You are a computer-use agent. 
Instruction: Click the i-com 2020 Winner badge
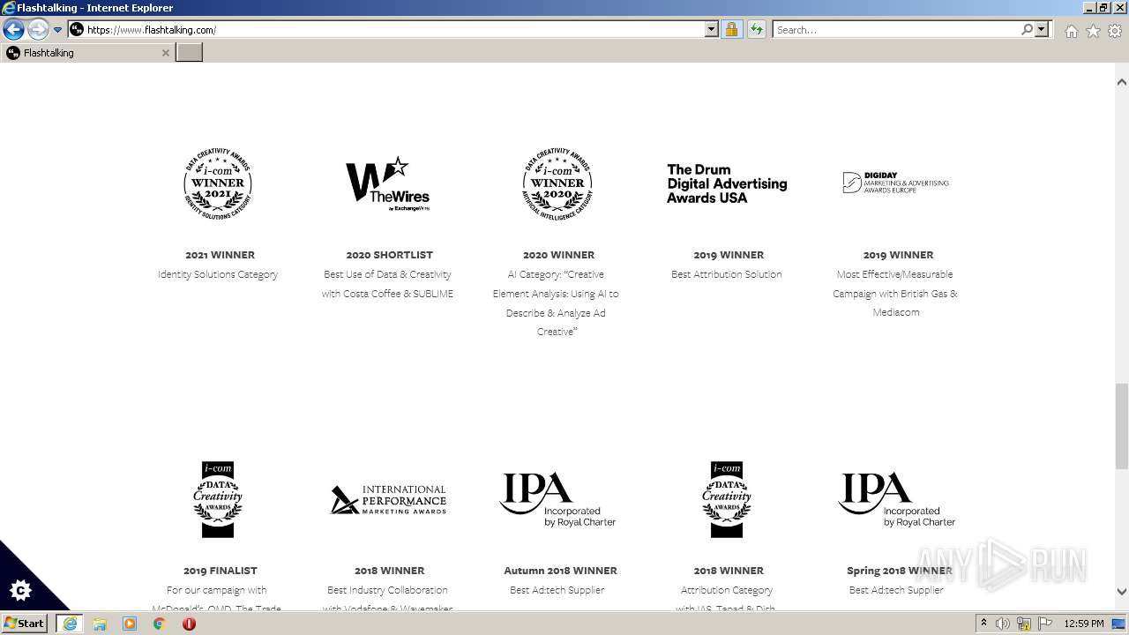(x=557, y=184)
